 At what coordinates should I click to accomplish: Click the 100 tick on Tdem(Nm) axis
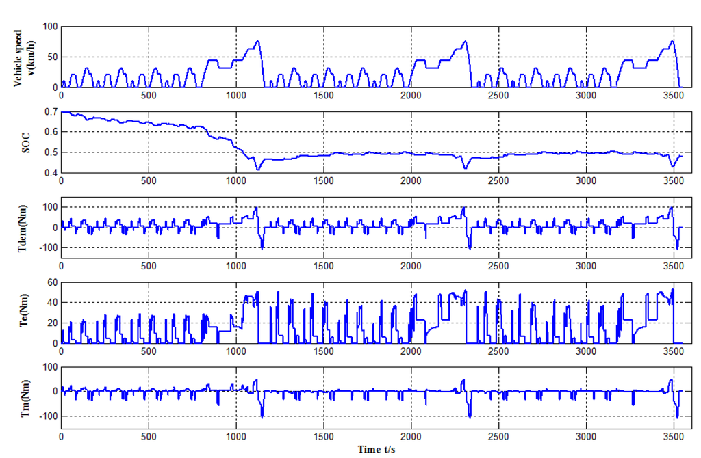tap(50, 207)
